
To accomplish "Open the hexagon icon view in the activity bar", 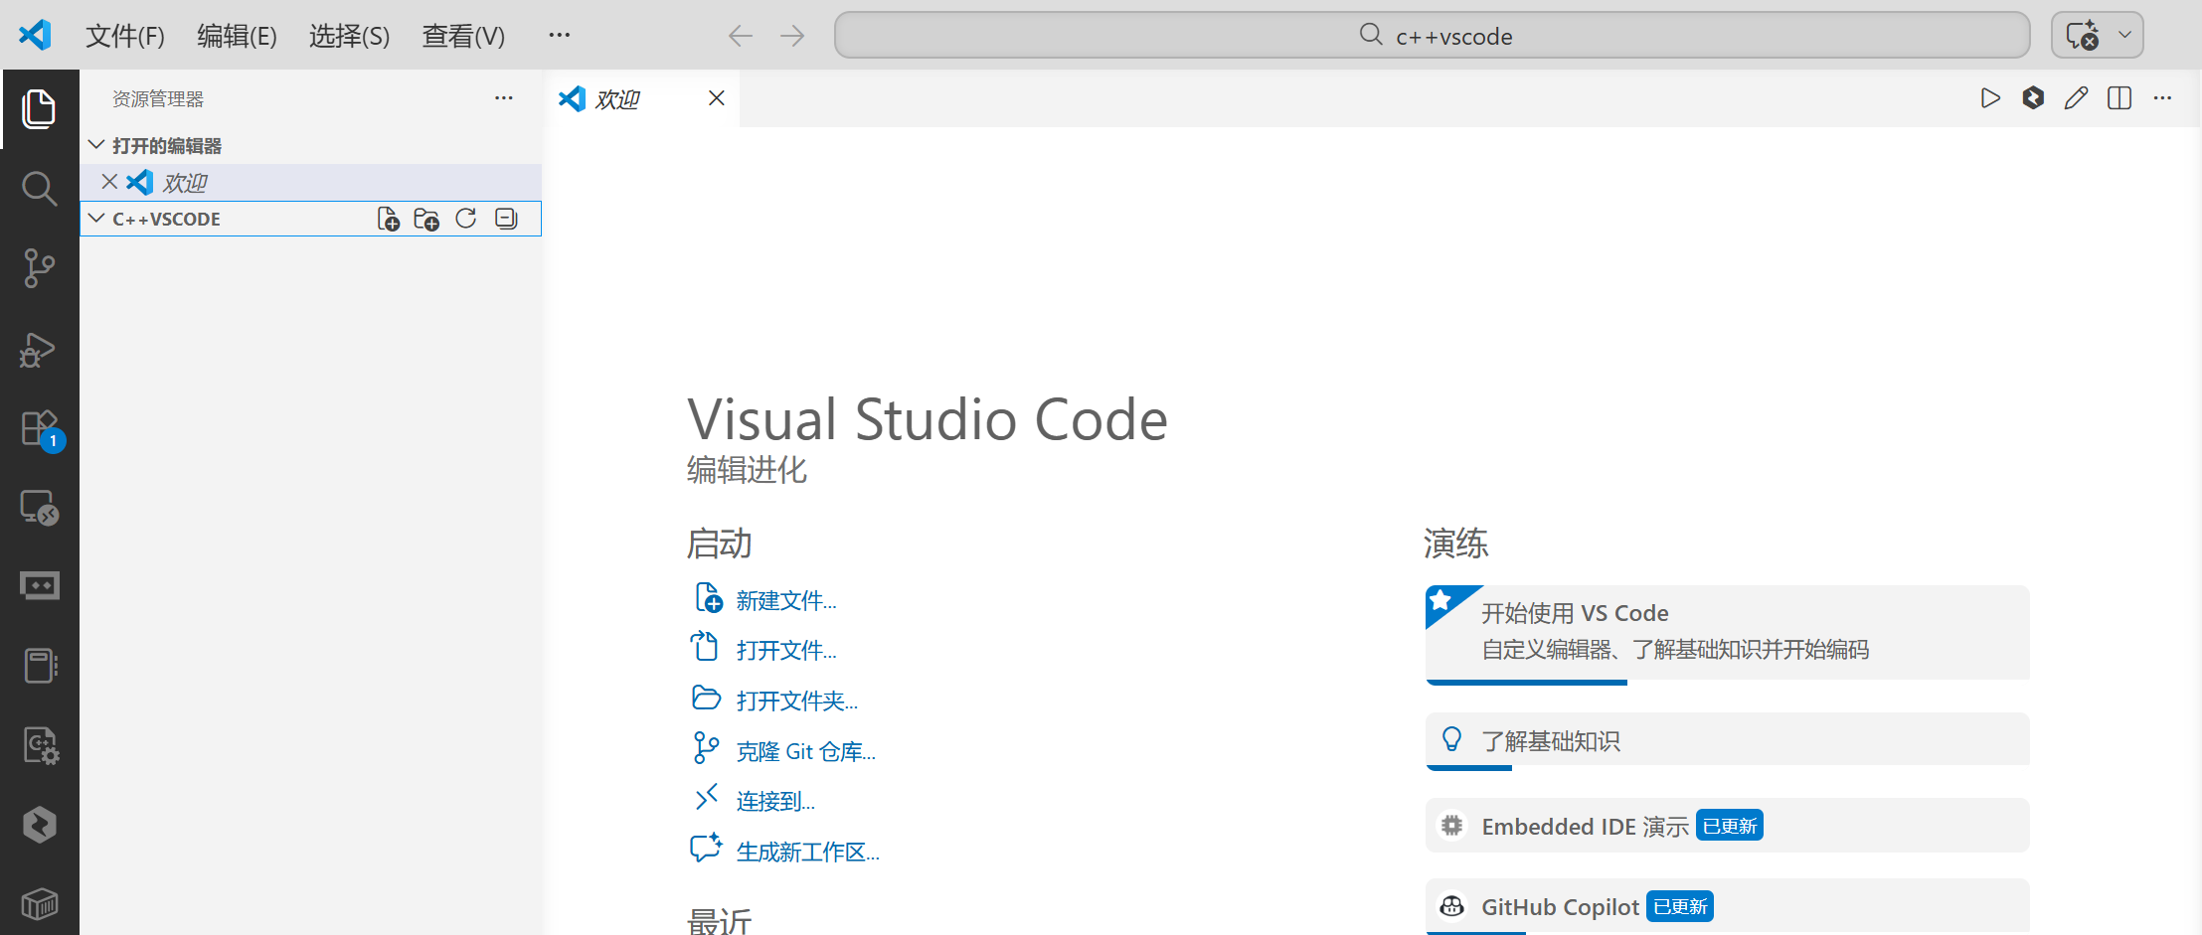I will 40,825.
